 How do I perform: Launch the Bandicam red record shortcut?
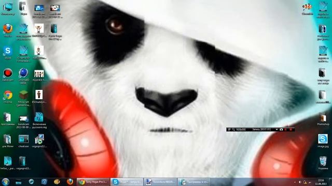(x=8, y=74)
